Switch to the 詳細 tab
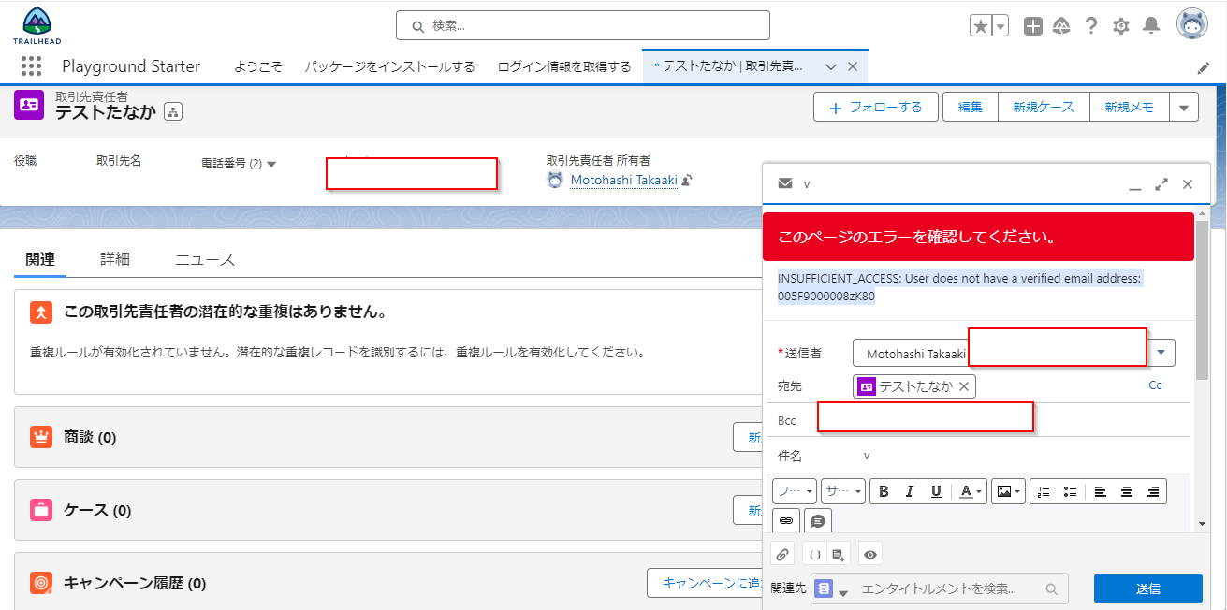This screenshot has height=610, width=1227. (x=115, y=259)
